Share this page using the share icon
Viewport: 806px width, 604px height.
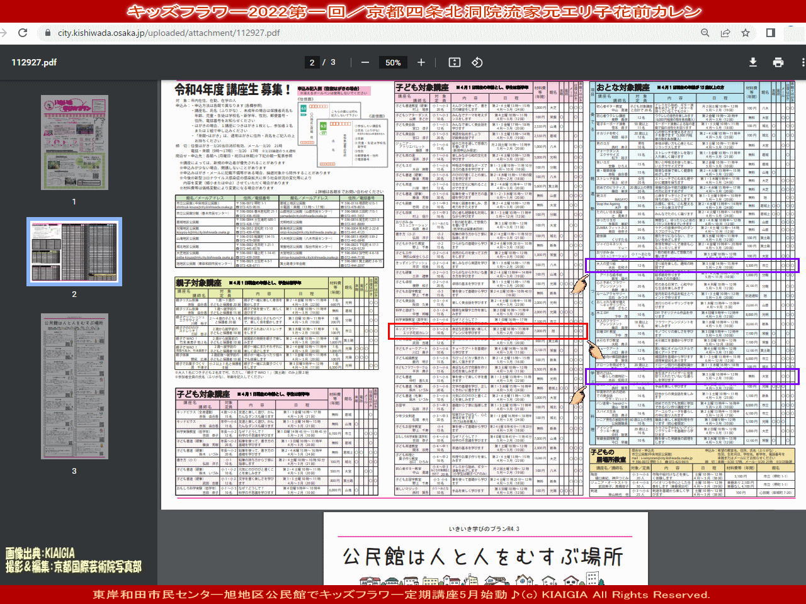click(x=725, y=33)
